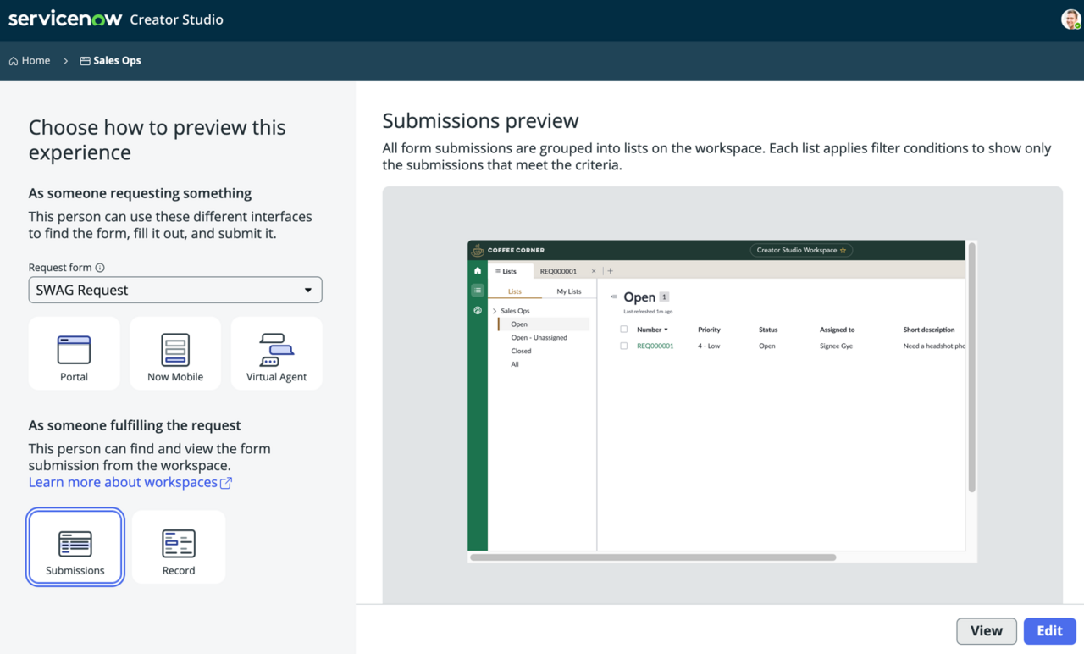Click the Request form info icon
1084x654 pixels.
click(100, 268)
